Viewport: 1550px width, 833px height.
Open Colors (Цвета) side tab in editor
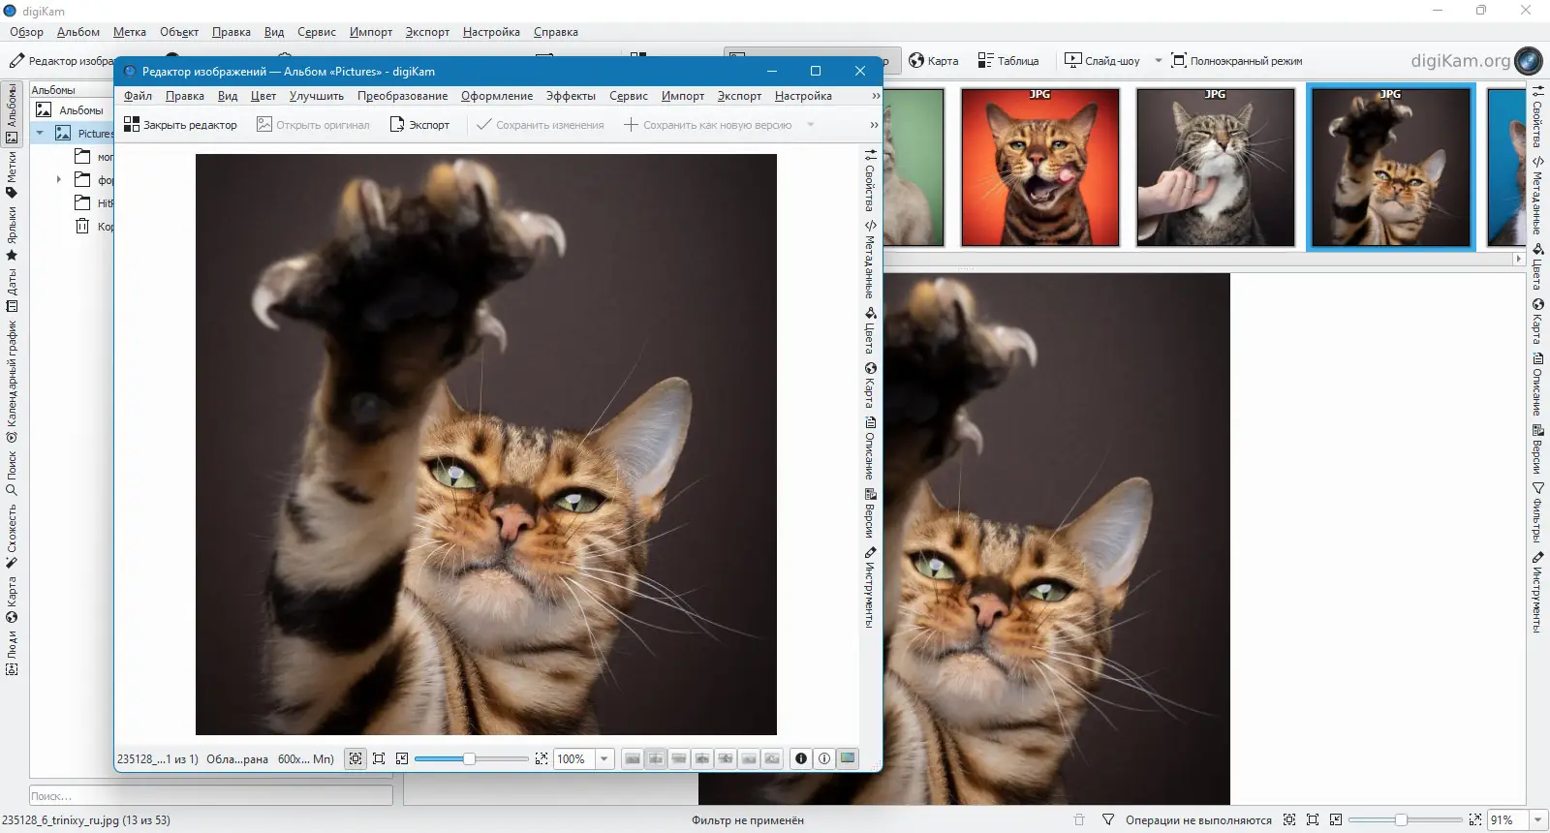tap(870, 329)
